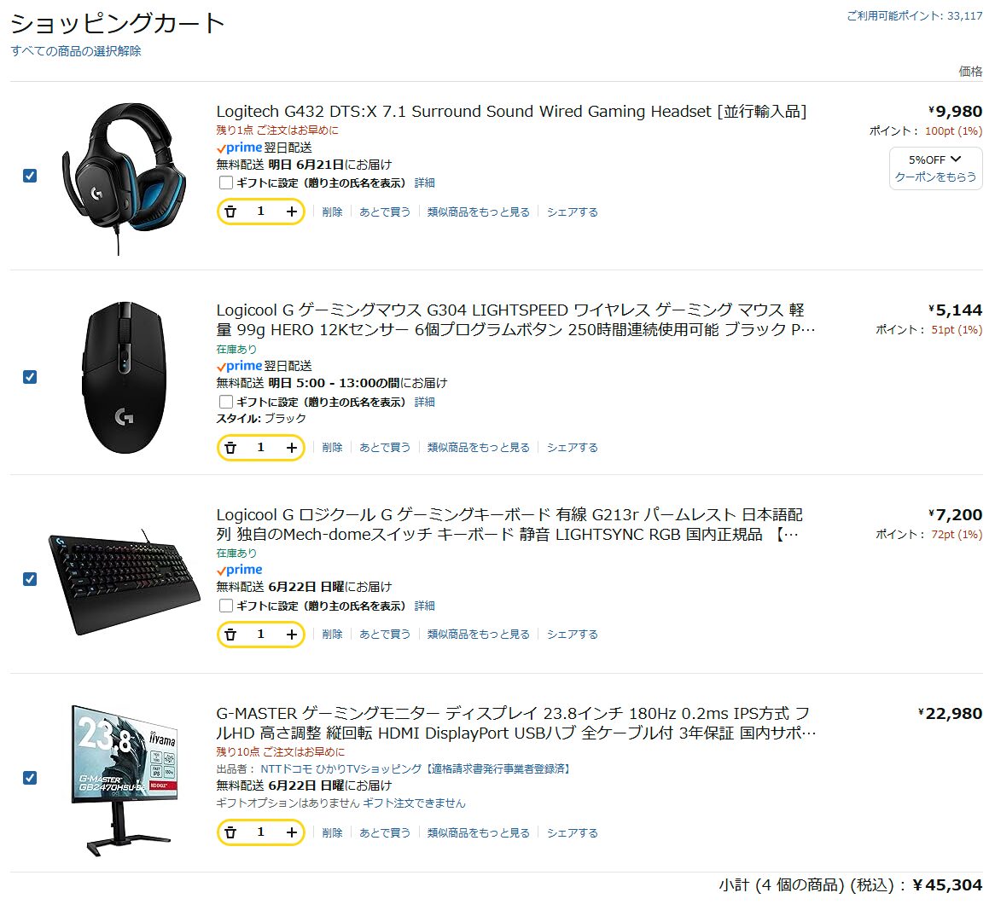Open the G-MASTER monitor product title

(x=516, y=723)
